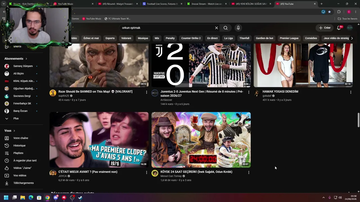Open the Tous les favoris bookmarks folder
This screenshot has height=202, width=360.
coord(347,19)
